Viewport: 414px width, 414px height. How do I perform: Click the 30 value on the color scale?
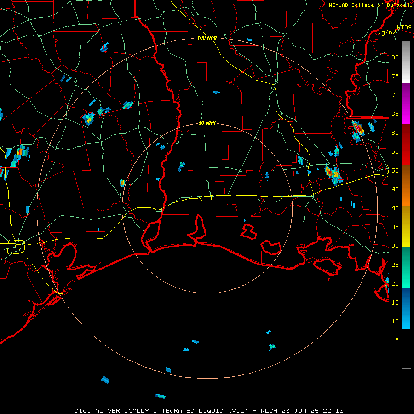(395, 246)
